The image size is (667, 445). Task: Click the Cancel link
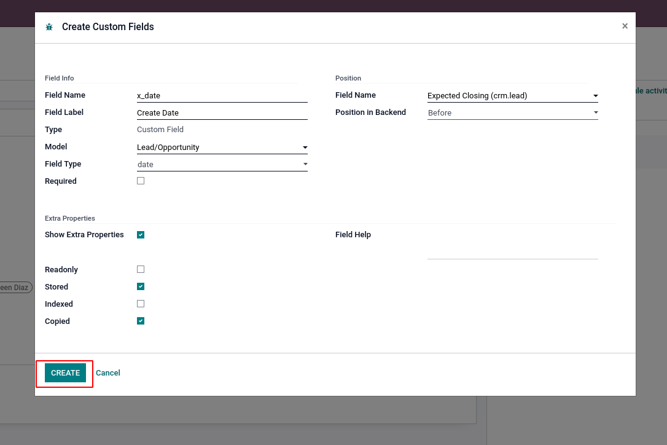pyautogui.click(x=108, y=373)
